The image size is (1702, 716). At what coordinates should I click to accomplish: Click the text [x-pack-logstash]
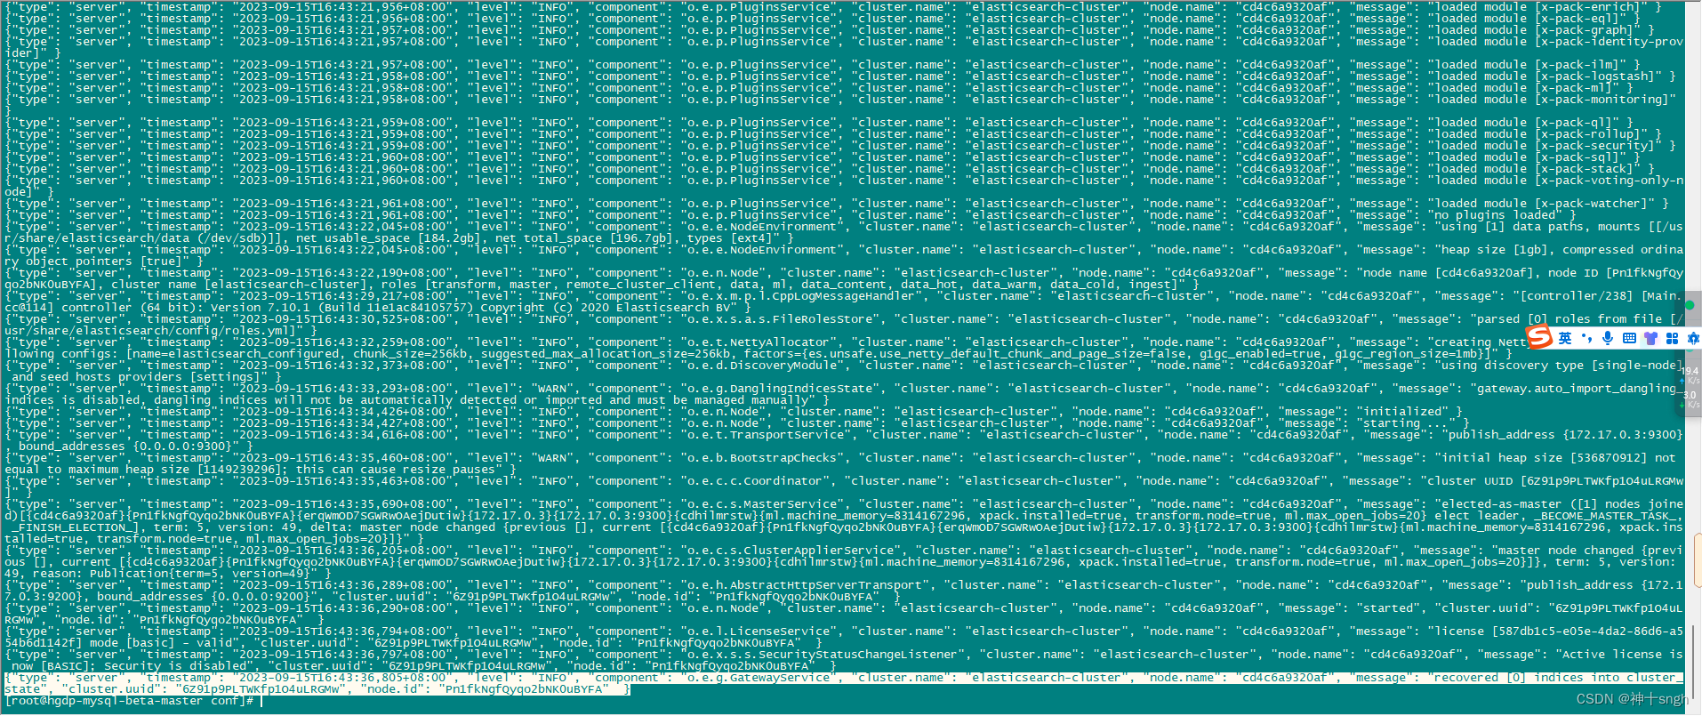[1599, 76]
